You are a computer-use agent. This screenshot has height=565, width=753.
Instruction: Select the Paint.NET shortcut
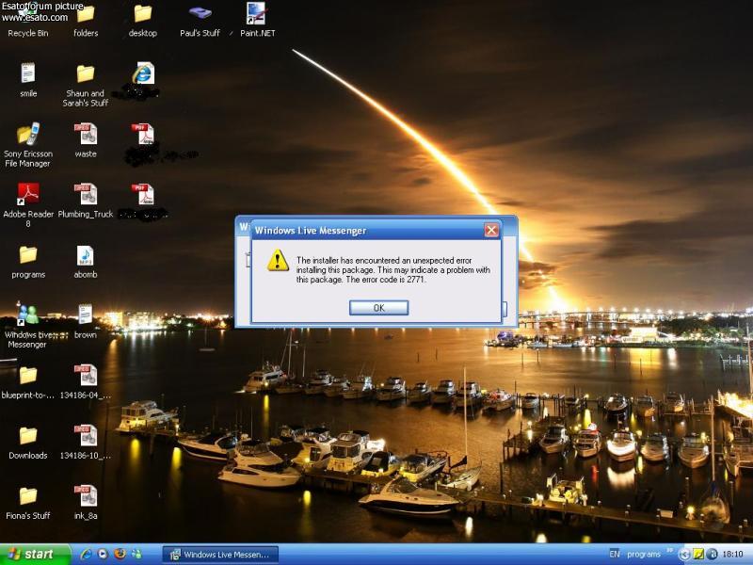(x=257, y=21)
